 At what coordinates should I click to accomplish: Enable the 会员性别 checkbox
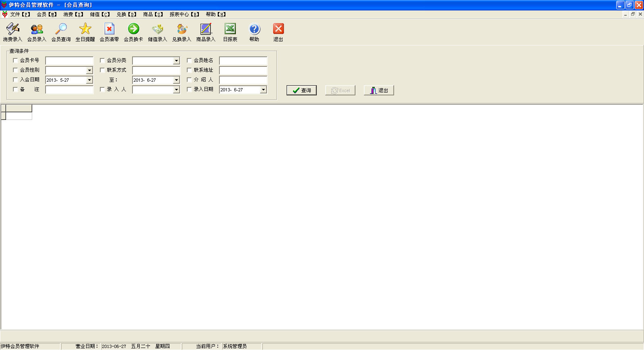tap(15, 70)
